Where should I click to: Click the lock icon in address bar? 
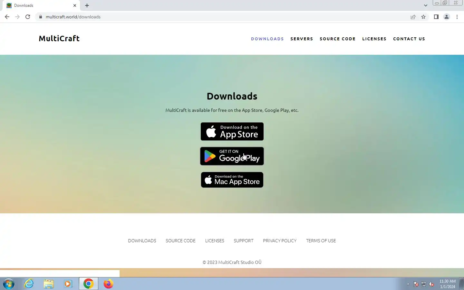(41, 17)
